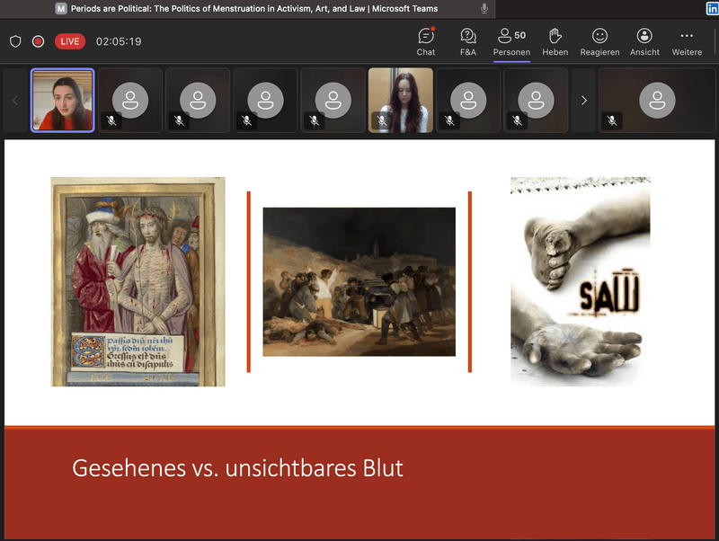Show the Personen participants list
The height and width of the screenshot is (541, 719).
pyautogui.click(x=510, y=41)
